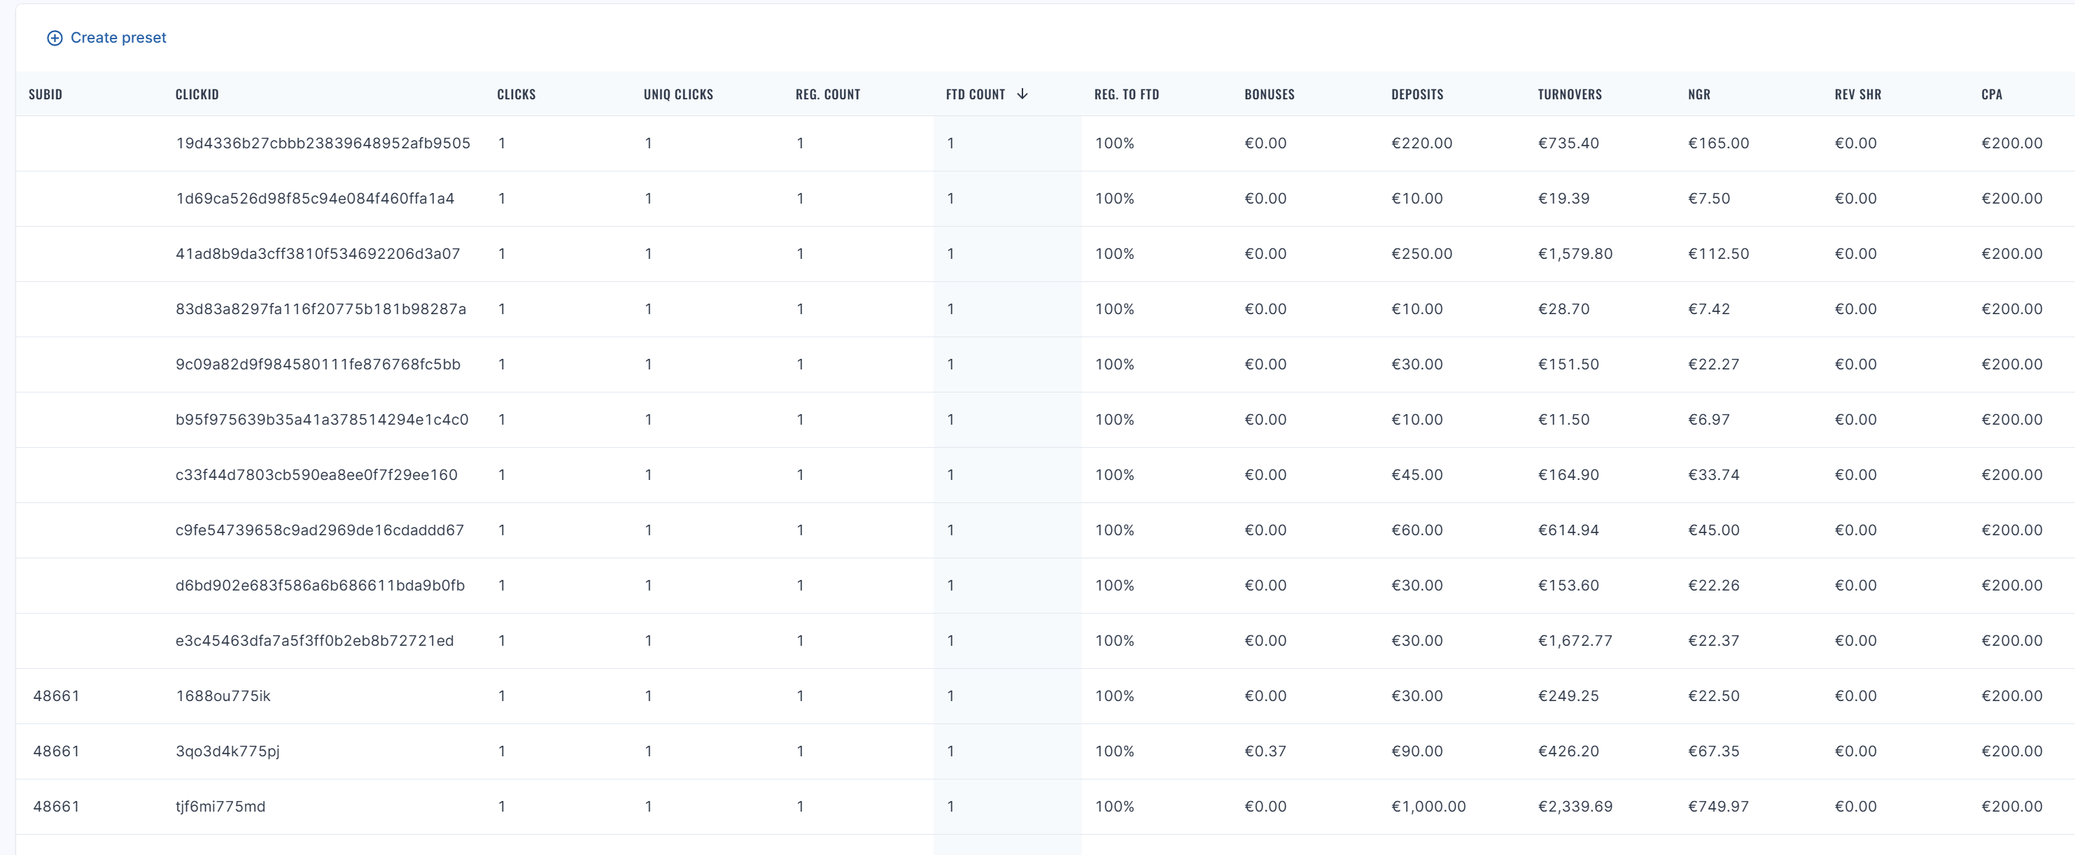Select click ID 83d83a8297fa116f20775b181b98287a

tap(321, 309)
